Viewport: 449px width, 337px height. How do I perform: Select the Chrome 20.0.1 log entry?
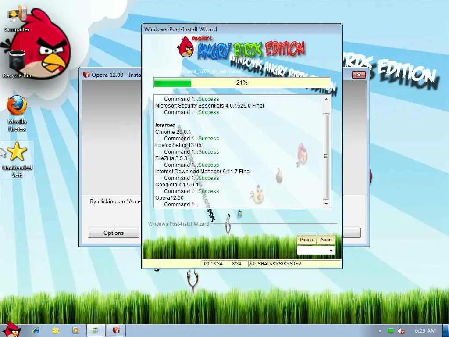173,132
